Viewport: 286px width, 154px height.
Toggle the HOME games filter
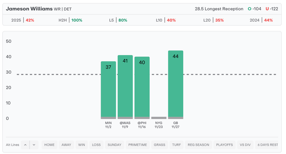49,145
